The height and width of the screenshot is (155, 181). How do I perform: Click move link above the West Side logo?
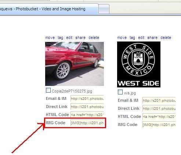click(122, 37)
